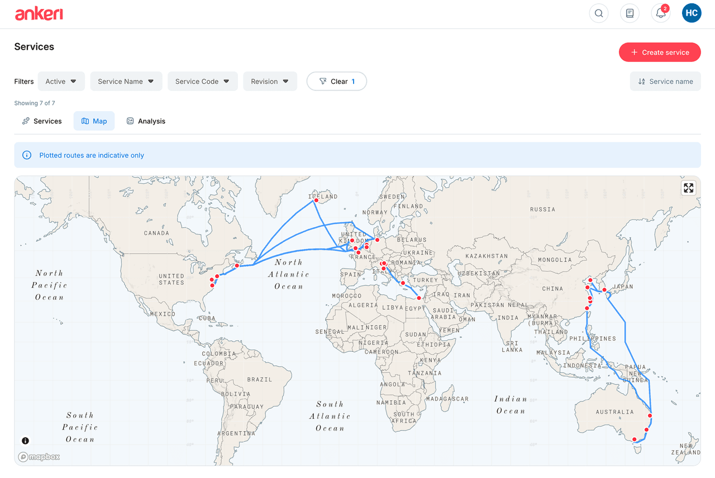715x478 pixels.
Task: Open the map attribution info icon
Action: click(25, 441)
